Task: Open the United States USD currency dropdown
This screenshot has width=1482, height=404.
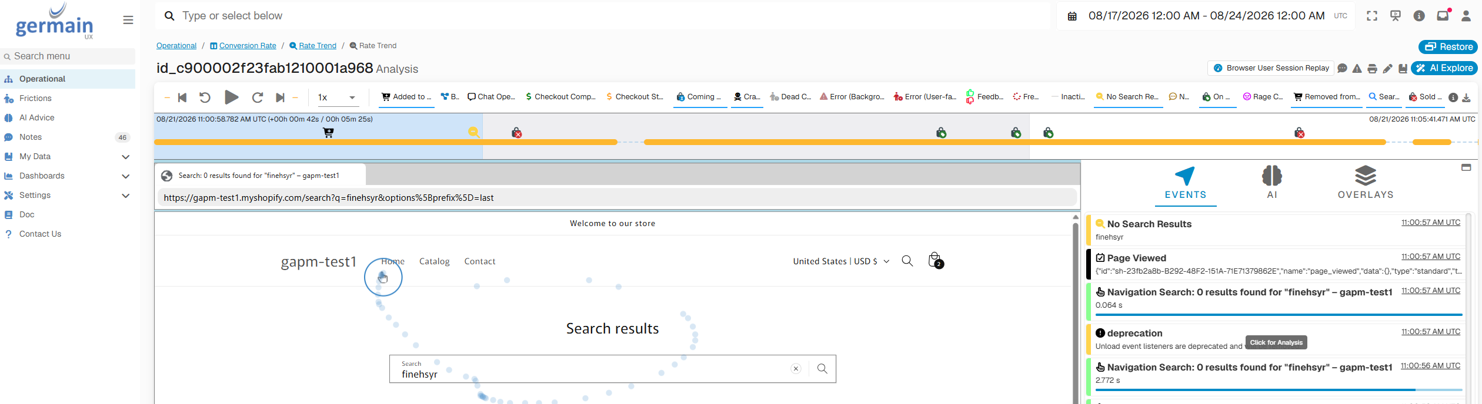Action: (x=841, y=261)
